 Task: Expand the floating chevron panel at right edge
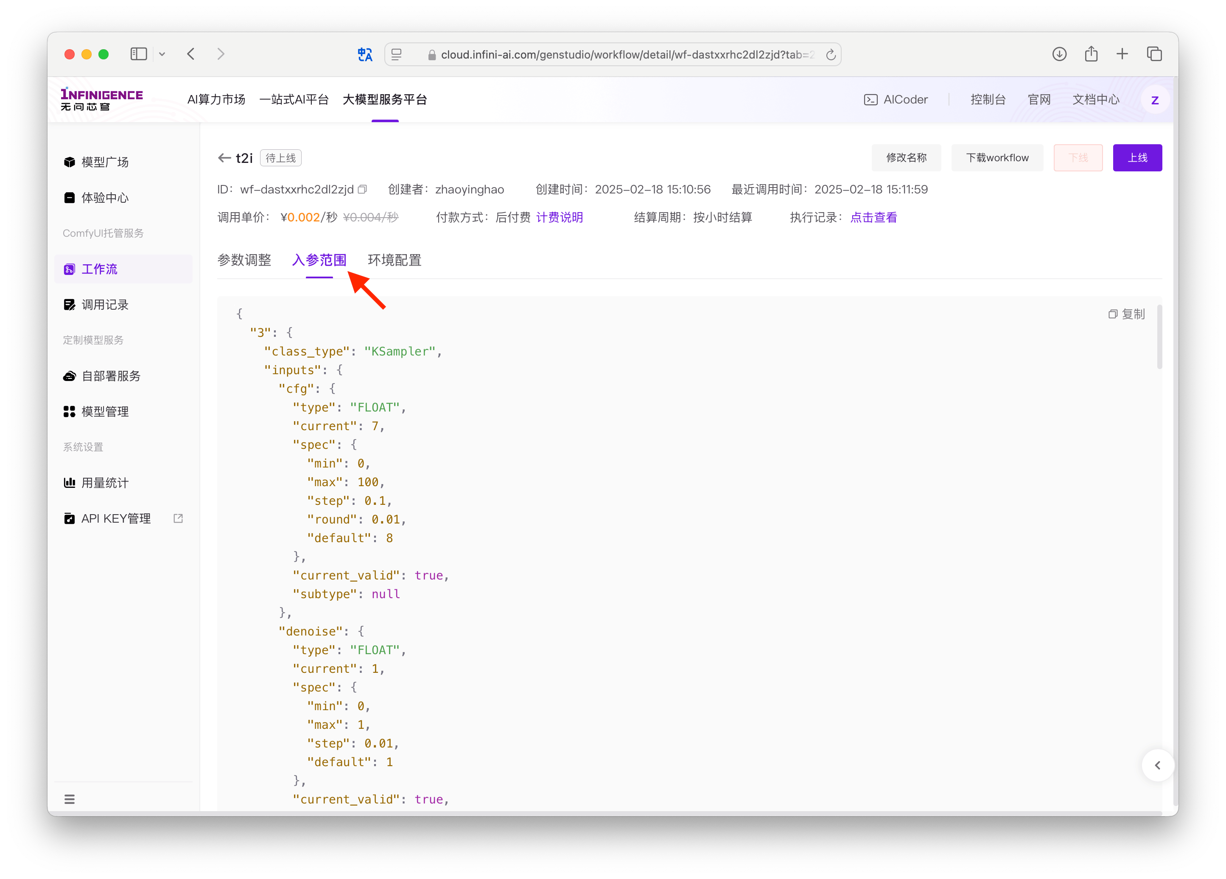click(1157, 765)
